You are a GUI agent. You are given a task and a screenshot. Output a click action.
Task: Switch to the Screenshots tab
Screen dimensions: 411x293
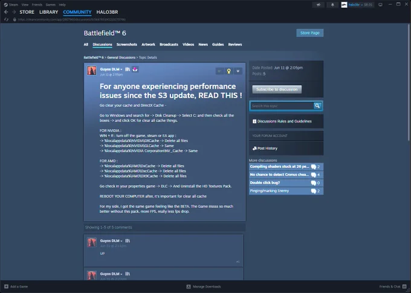point(126,45)
